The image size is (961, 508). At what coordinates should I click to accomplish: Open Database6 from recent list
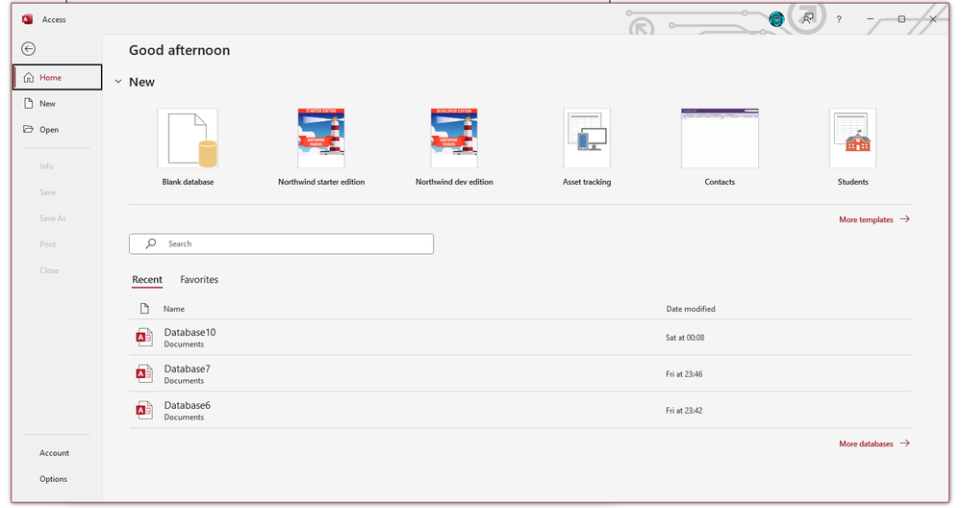[519, 411]
